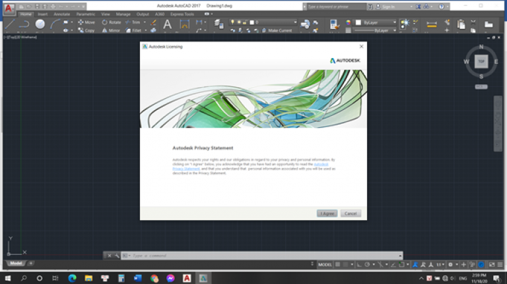Toggle object snap tracking
Image resolution: width=507 pixels, height=284 pixels.
pyautogui.click(x=393, y=265)
